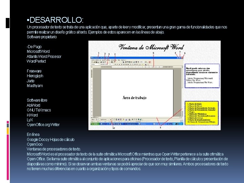Click the green Start button on the Windows taskbar
This screenshot has height=183, width=244.
95,124
